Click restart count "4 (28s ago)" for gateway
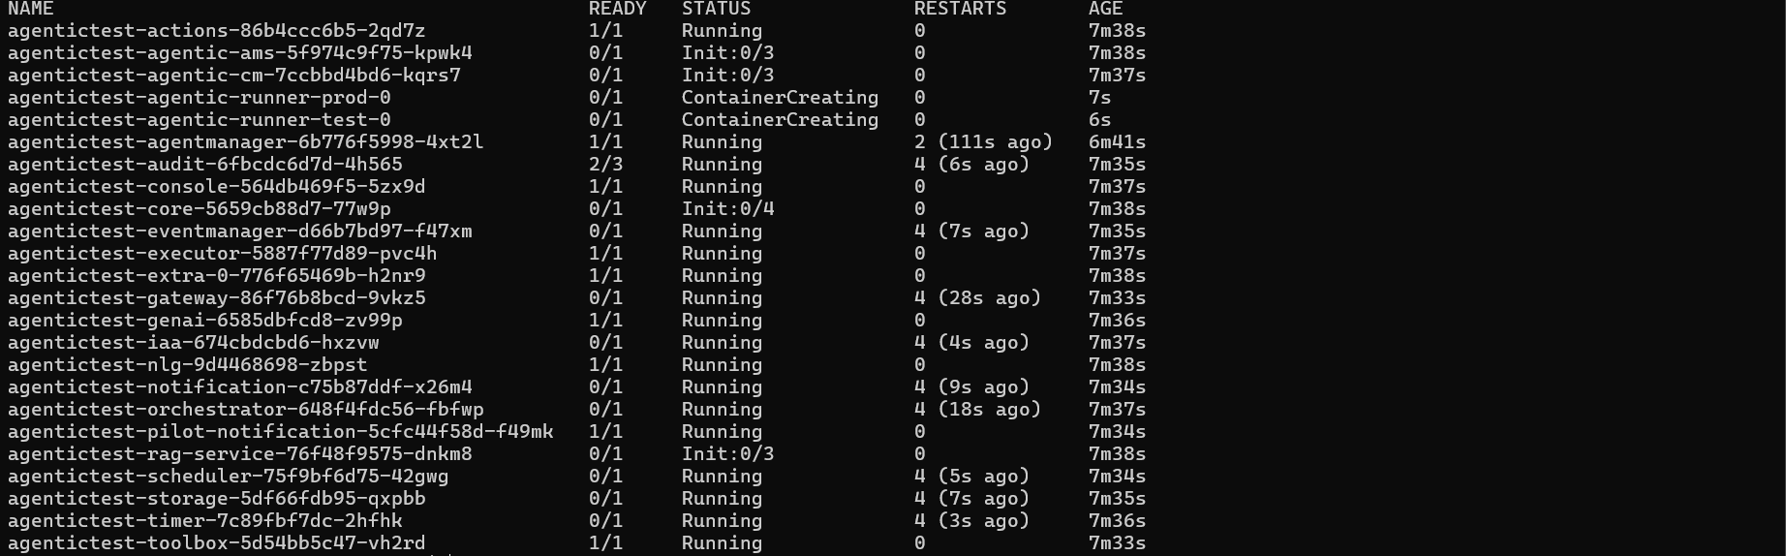Image resolution: width=1786 pixels, height=556 pixels. pyautogui.click(x=977, y=298)
